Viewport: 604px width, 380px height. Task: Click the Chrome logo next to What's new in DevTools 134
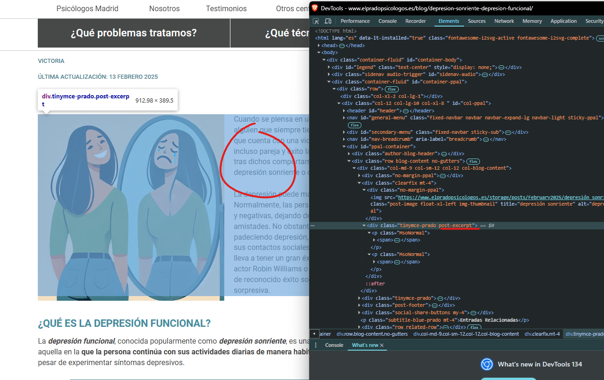[x=487, y=364]
